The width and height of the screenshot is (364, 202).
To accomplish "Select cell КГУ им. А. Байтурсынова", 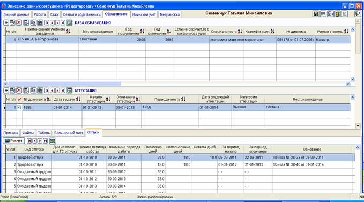I will [48, 40].
